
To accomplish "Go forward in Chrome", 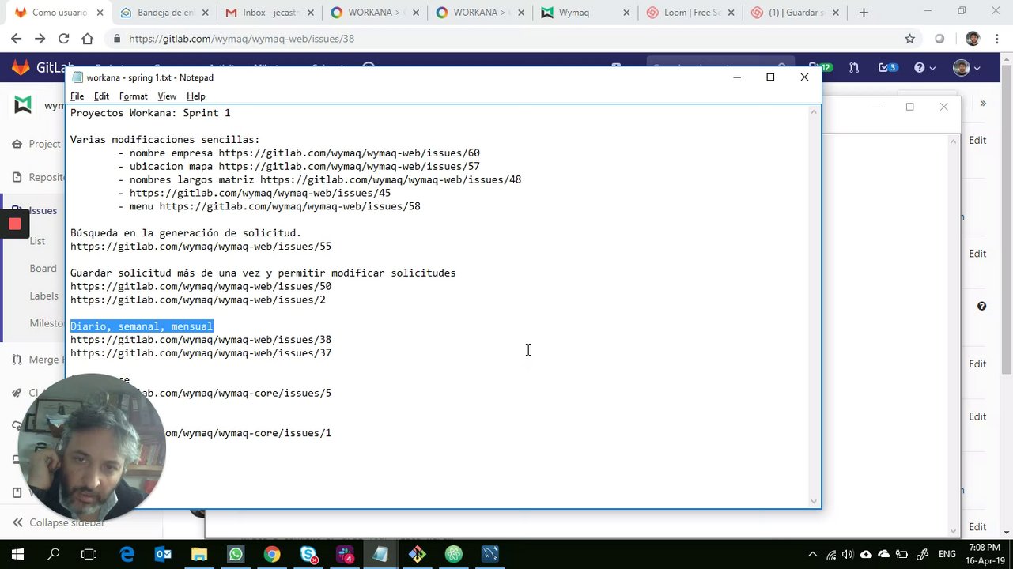I will 40,39.
